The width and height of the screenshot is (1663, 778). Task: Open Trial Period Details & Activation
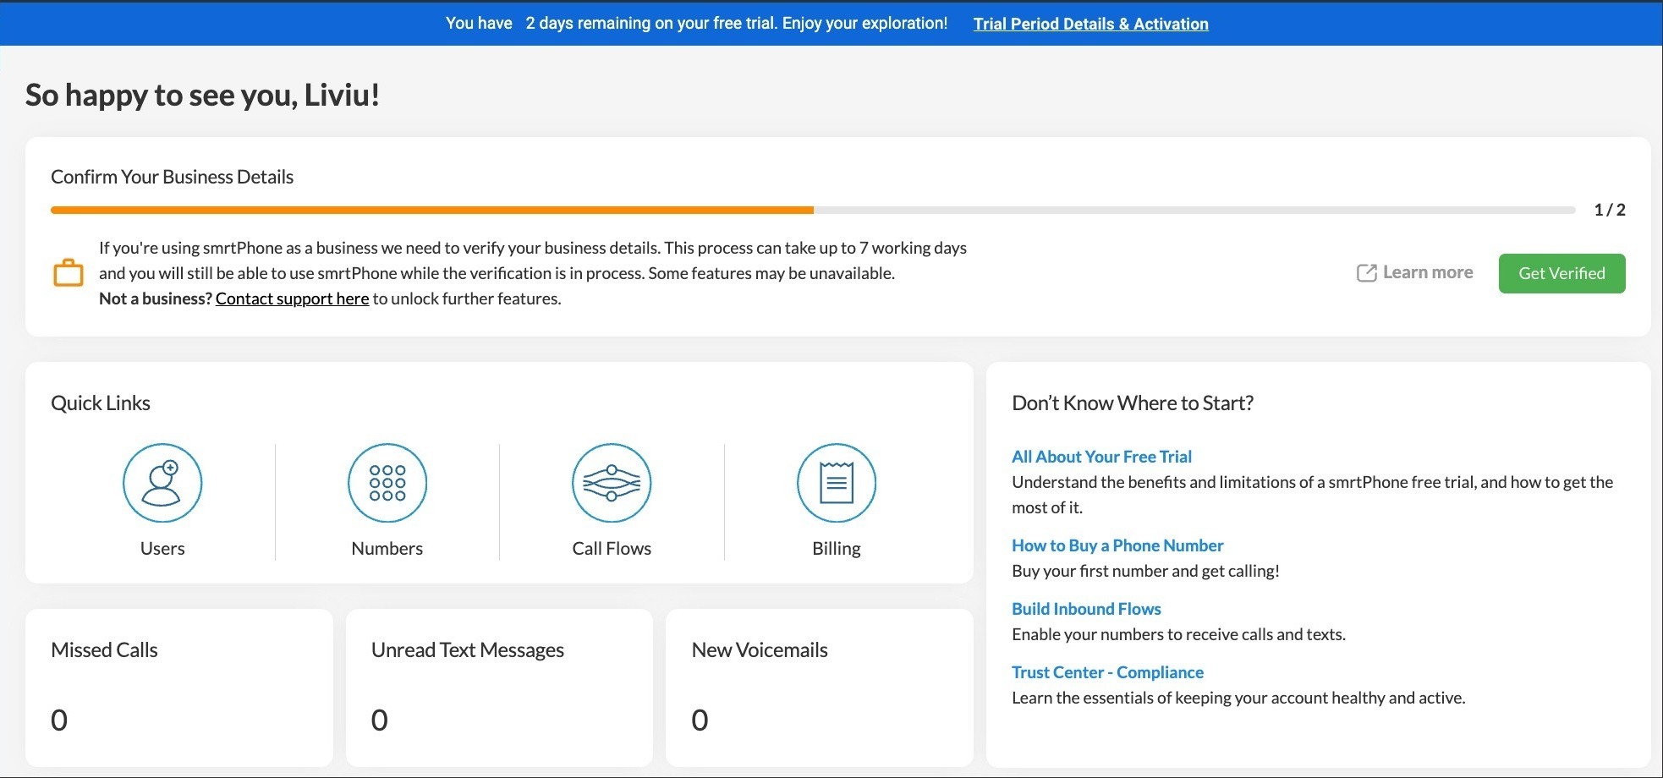click(x=1090, y=24)
